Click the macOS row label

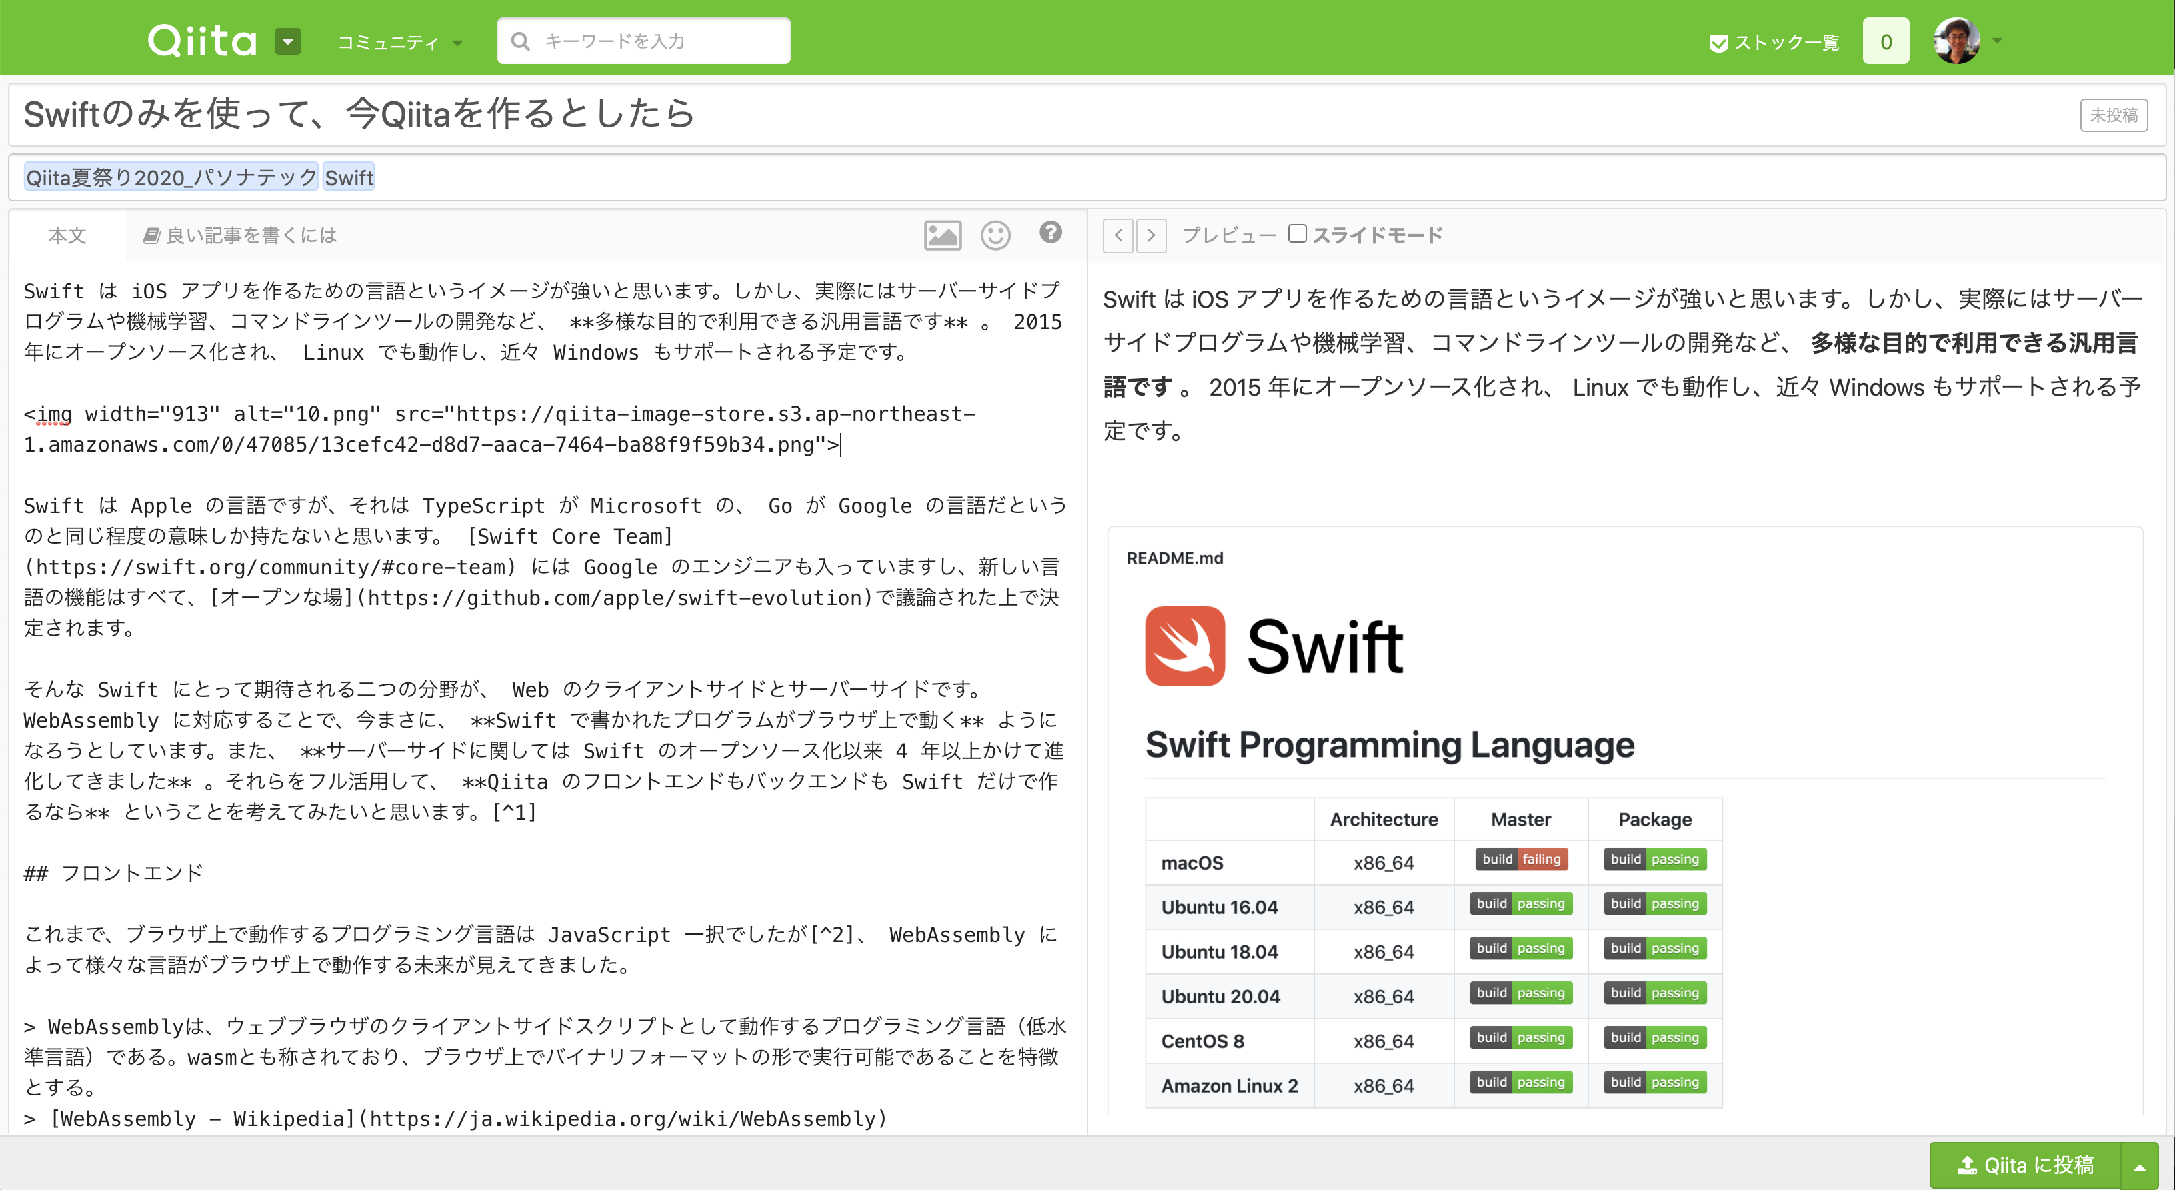(x=1192, y=863)
